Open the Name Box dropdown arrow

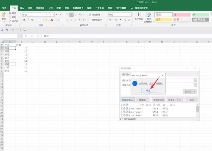coord(16,36)
